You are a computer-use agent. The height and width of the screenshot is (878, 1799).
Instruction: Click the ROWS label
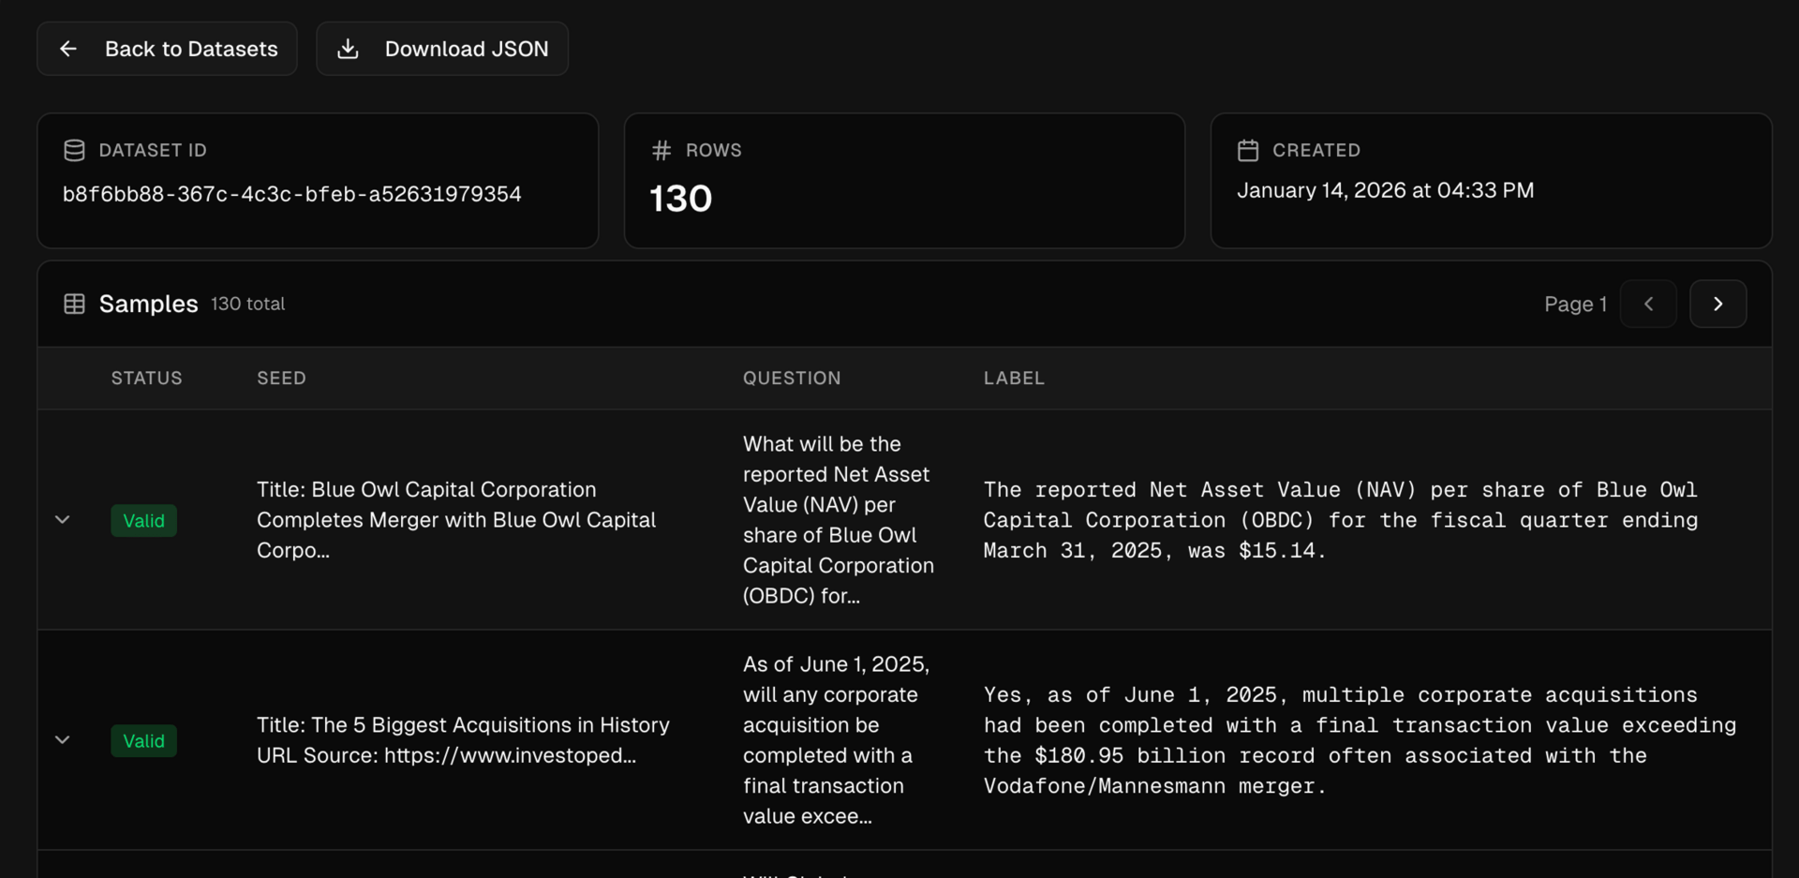coord(714,150)
